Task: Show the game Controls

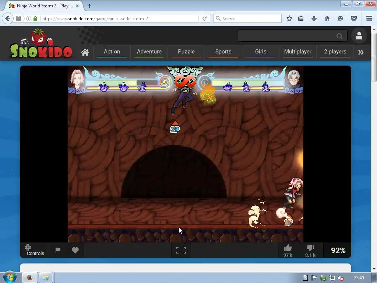Action: tap(35, 250)
